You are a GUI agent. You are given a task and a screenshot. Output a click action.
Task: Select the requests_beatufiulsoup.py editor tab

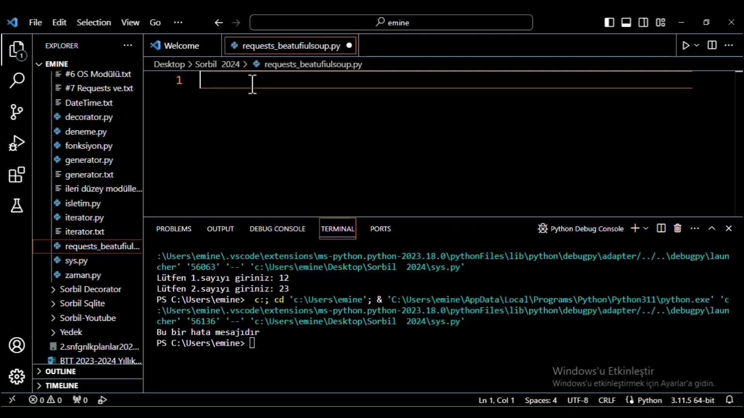[291, 46]
